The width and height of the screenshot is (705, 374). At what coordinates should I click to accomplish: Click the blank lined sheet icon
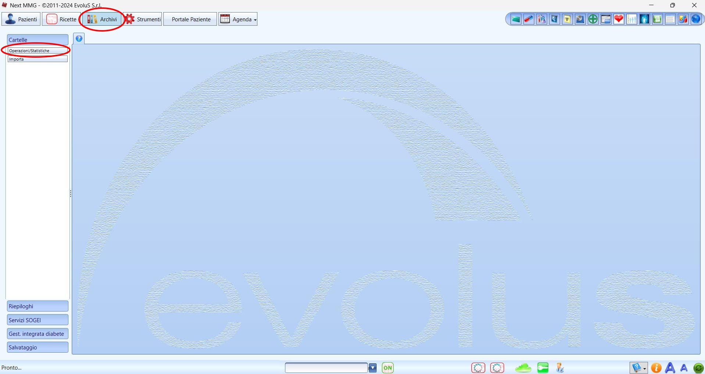click(670, 19)
